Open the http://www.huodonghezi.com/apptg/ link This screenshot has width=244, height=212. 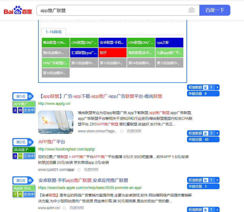(67, 149)
